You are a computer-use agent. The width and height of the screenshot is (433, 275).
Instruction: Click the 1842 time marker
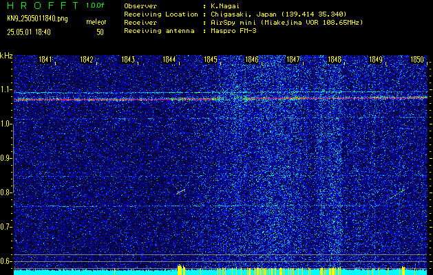(x=87, y=60)
